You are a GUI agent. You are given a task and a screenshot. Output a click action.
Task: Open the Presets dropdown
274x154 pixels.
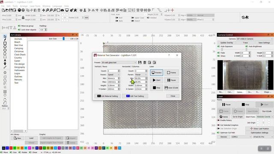coord(119,62)
